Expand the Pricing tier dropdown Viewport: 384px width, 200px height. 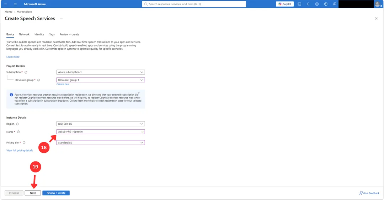coord(100,142)
